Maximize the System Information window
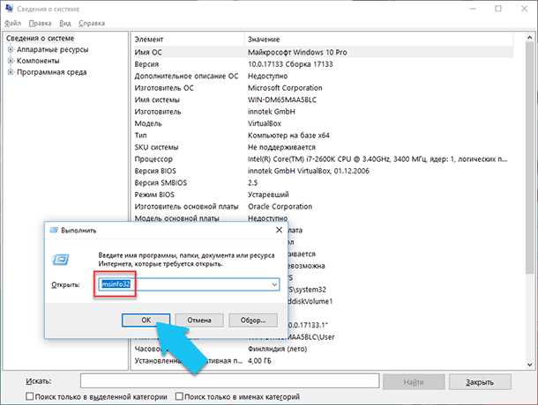Image resolution: width=538 pixels, height=405 pixels. pos(498,9)
